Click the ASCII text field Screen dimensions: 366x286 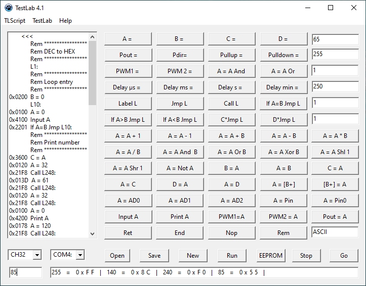click(x=335, y=232)
